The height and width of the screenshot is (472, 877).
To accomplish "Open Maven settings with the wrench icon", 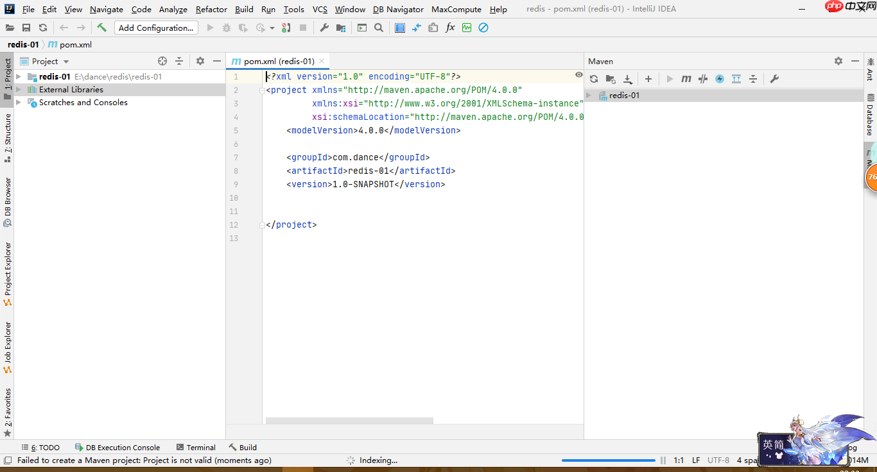I will pos(775,78).
